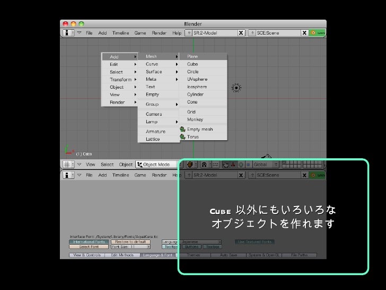Choose Monkey from the Mesh submenu
386x290 pixels.
203,120
